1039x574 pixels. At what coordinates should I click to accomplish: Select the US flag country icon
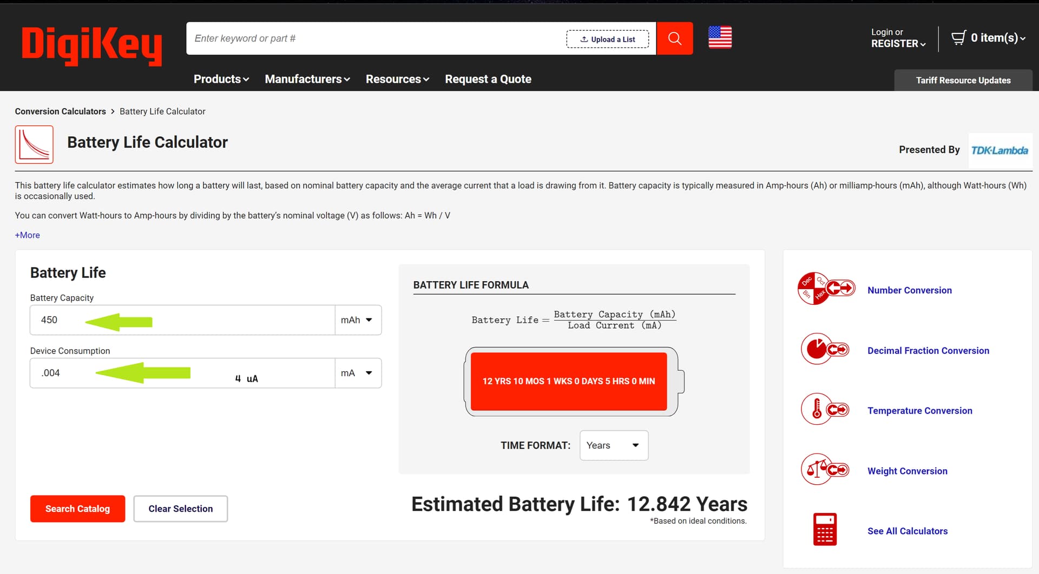pos(720,37)
